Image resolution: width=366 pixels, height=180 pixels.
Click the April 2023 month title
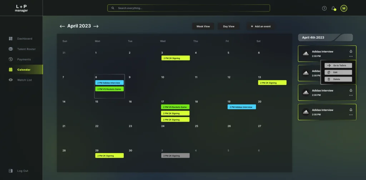point(79,26)
